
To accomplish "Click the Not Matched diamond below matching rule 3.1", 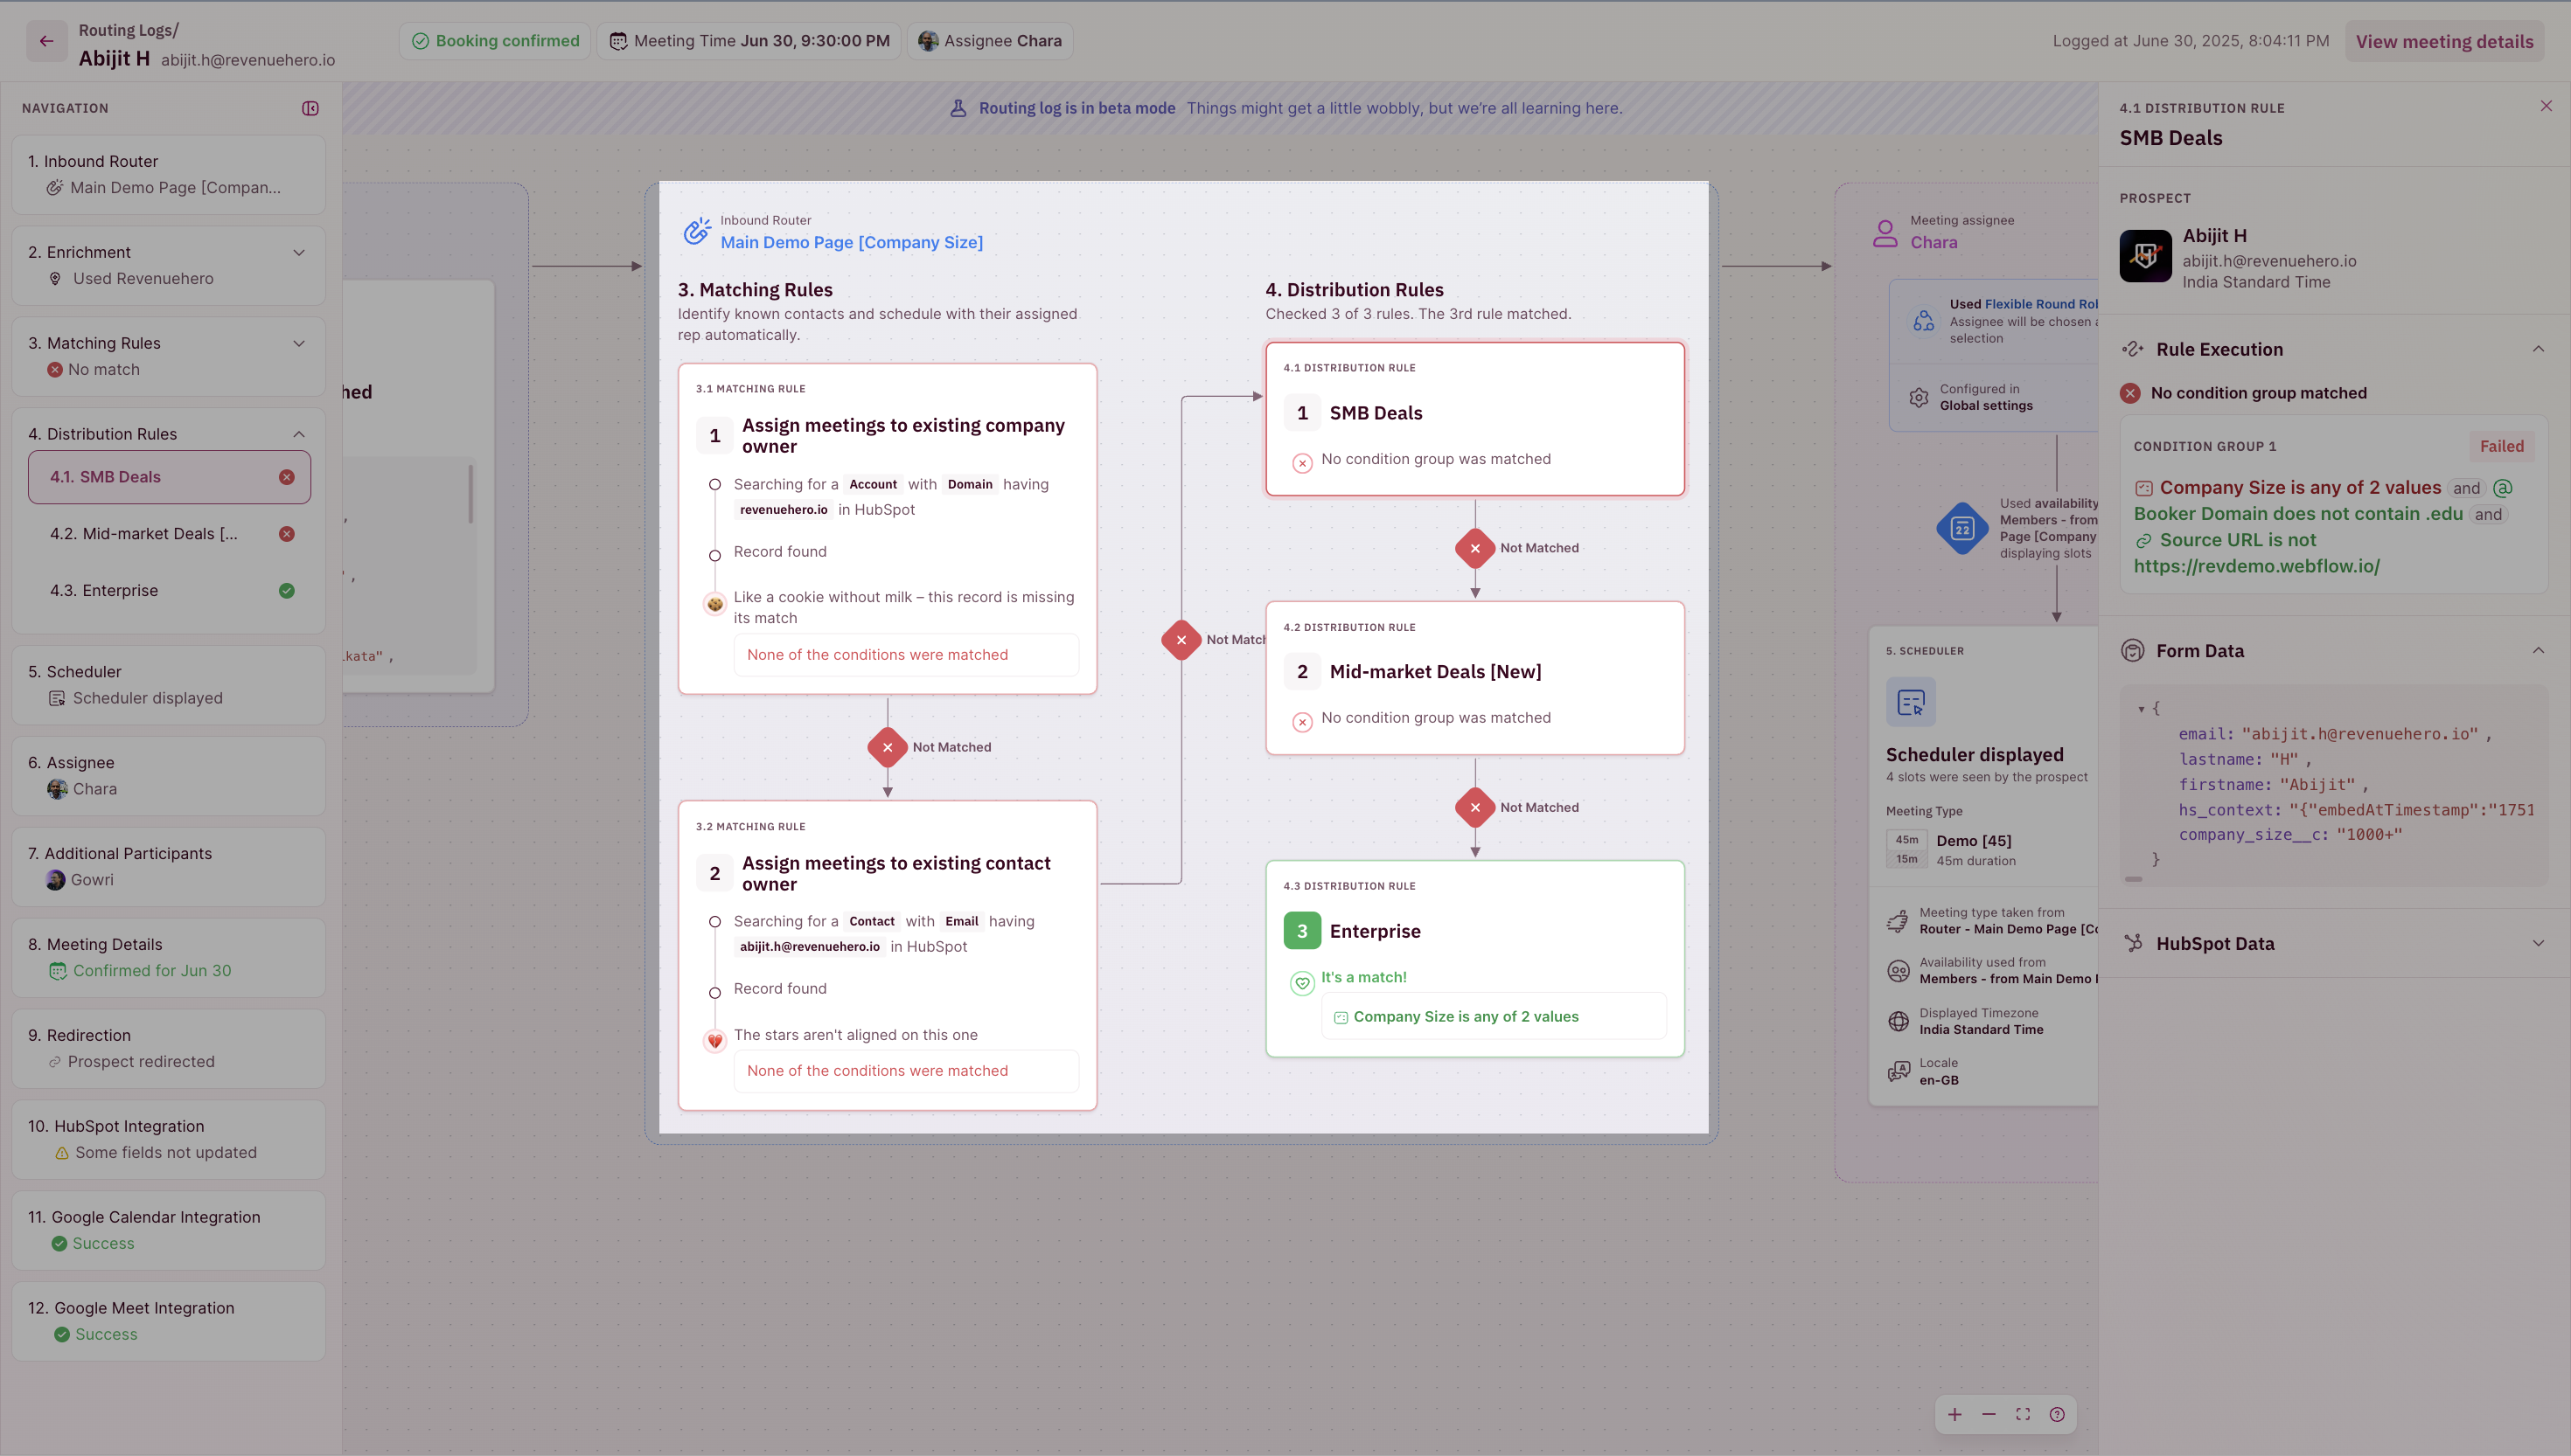I will [888, 747].
